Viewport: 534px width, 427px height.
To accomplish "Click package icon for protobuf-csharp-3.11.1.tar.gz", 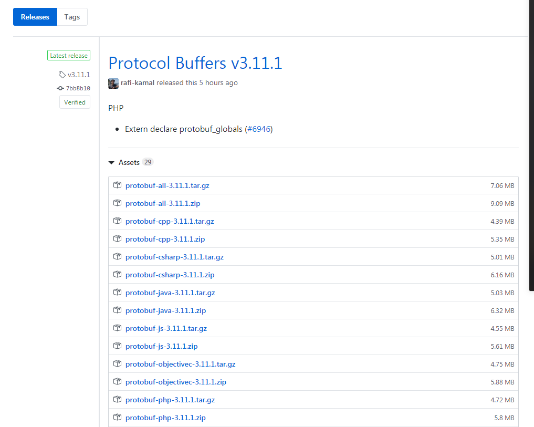I will 117,256.
